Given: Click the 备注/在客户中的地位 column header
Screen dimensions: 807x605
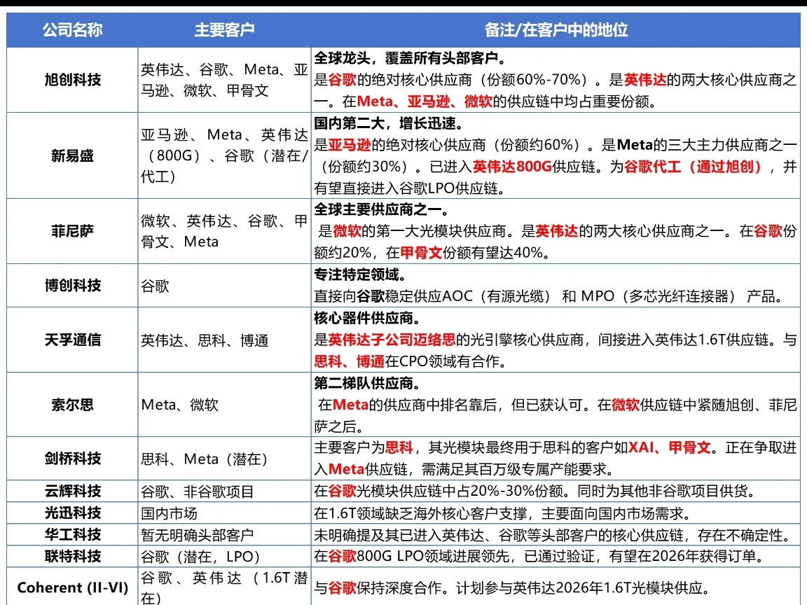Looking at the screenshot, I should 556,30.
